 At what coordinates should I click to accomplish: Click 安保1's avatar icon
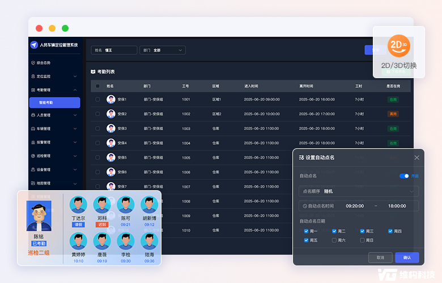pos(110,99)
